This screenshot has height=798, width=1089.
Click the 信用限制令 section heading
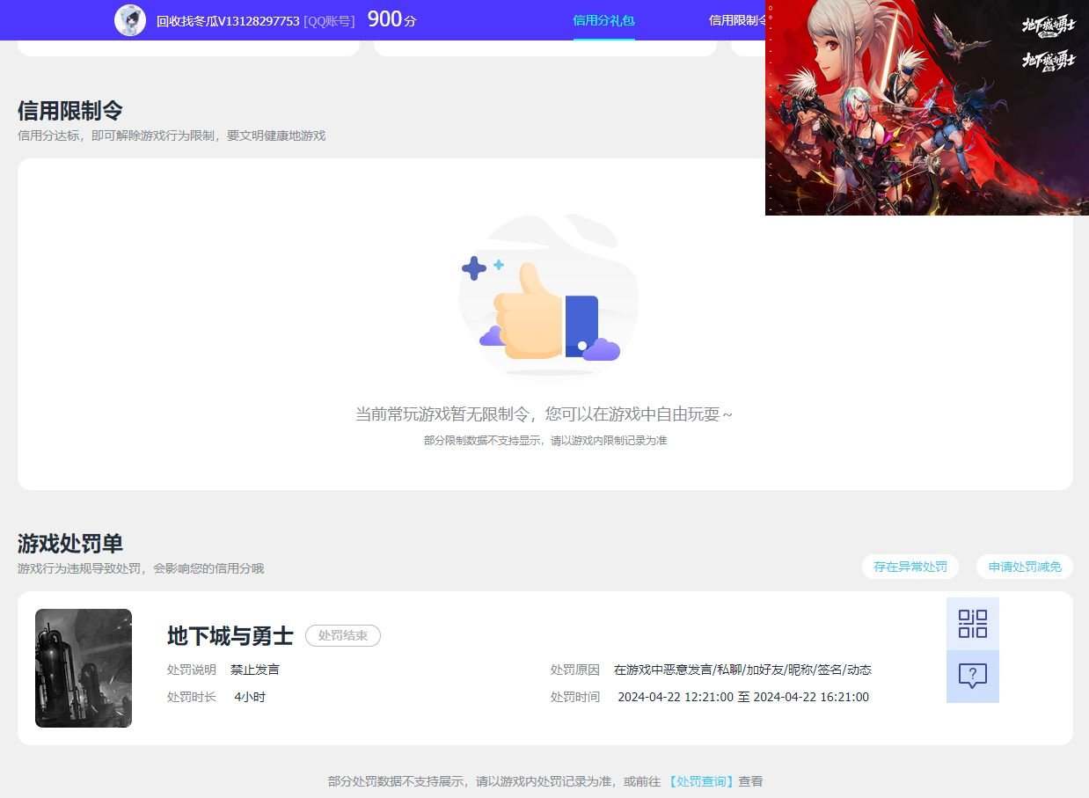[x=70, y=111]
